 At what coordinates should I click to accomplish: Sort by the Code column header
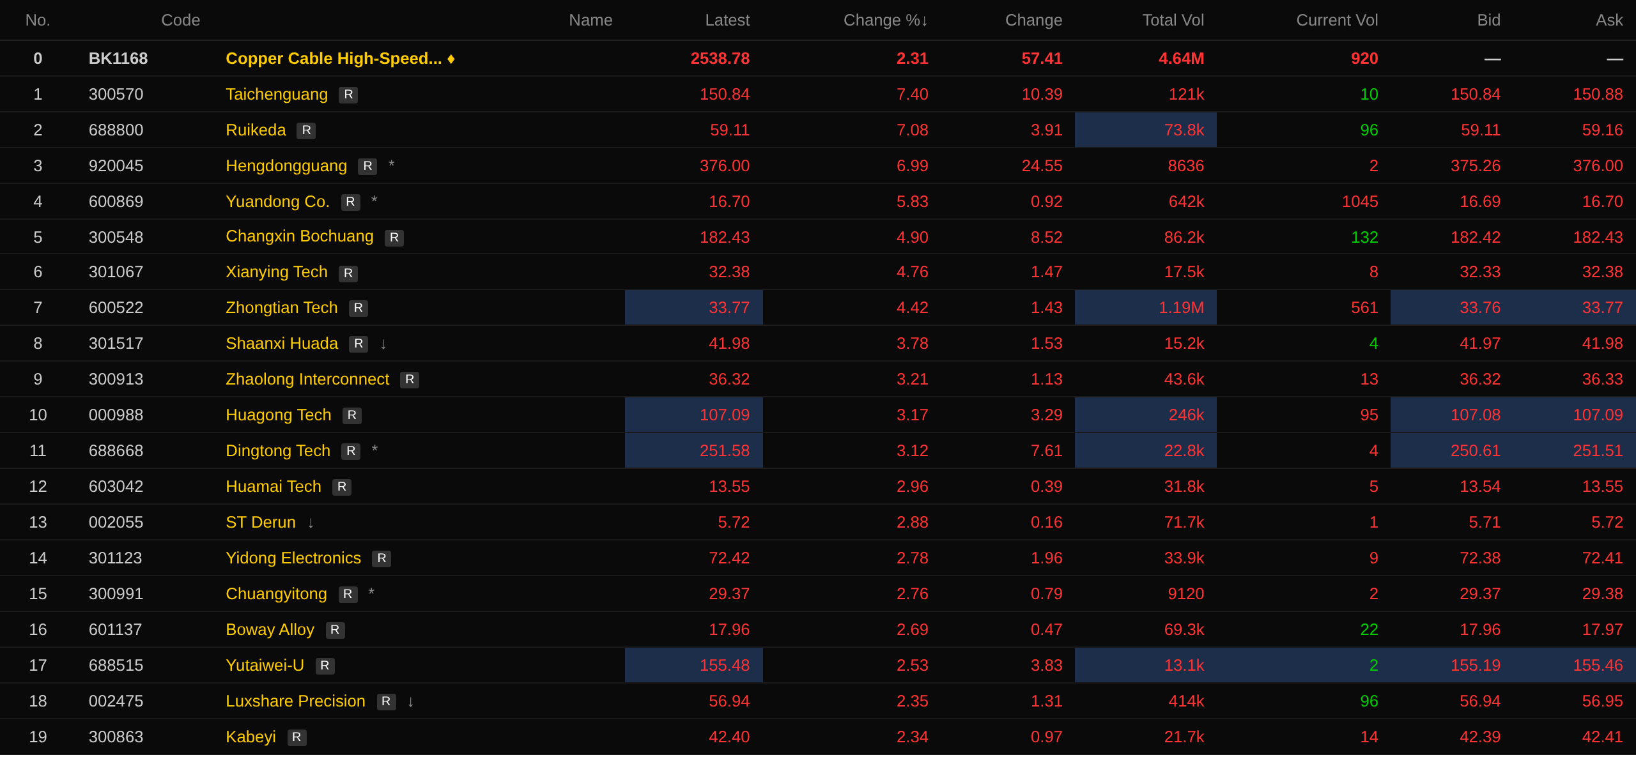(x=181, y=20)
